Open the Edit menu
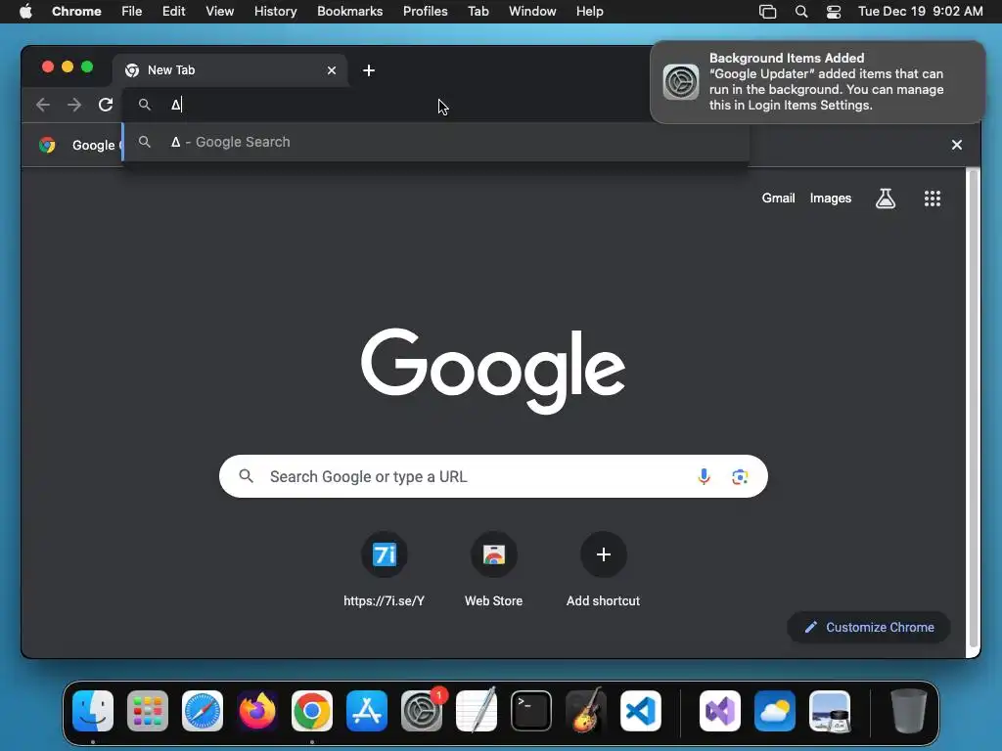 point(173,12)
